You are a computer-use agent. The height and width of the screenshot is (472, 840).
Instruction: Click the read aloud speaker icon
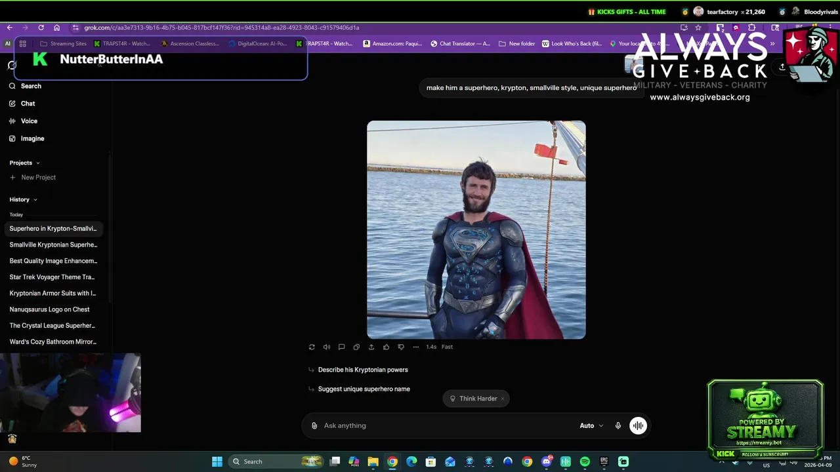click(x=327, y=347)
